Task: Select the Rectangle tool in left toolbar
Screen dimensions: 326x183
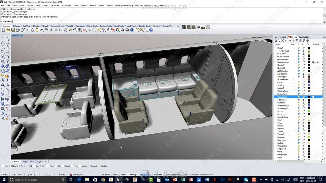Action: (7, 52)
